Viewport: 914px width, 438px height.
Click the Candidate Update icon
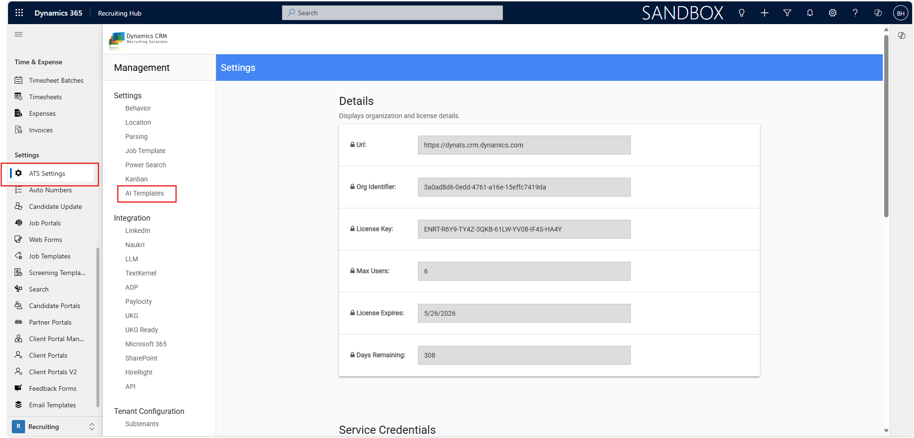point(18,206)
